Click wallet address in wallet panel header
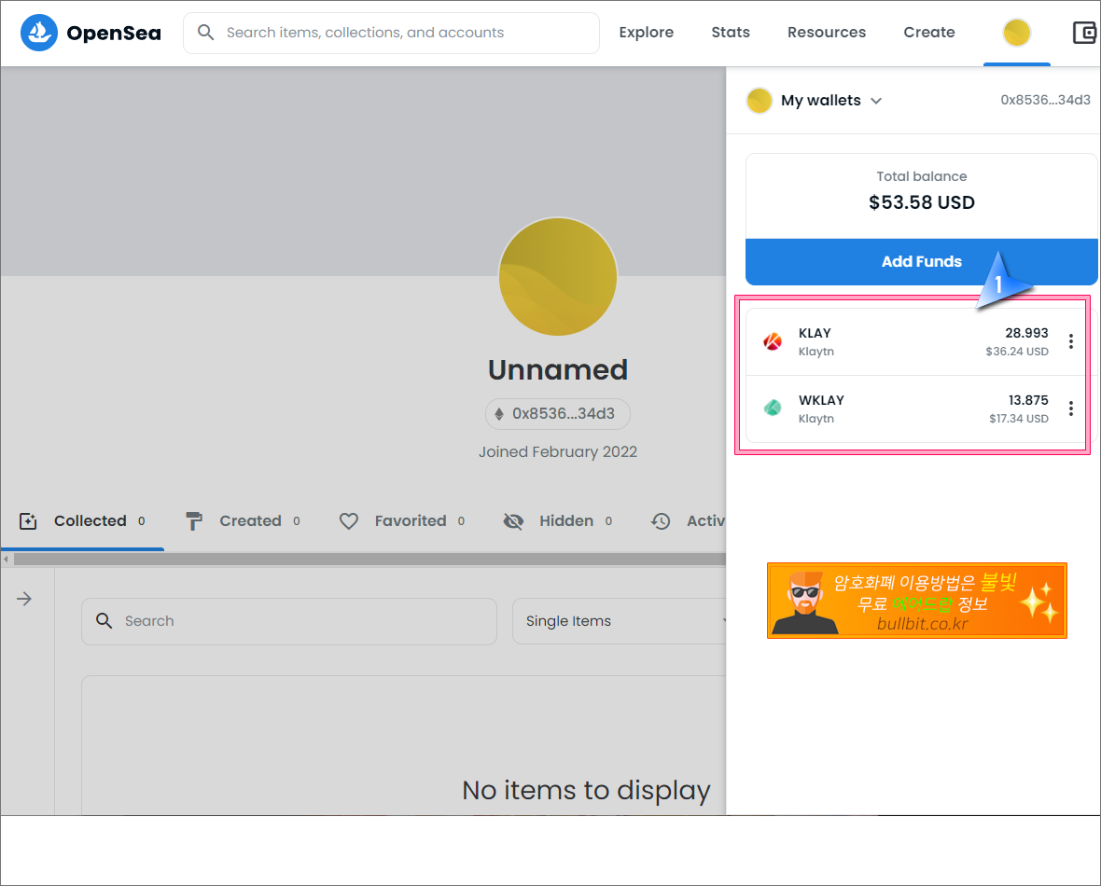This screenshot has height=886, width=1101. click(1045, 101)
